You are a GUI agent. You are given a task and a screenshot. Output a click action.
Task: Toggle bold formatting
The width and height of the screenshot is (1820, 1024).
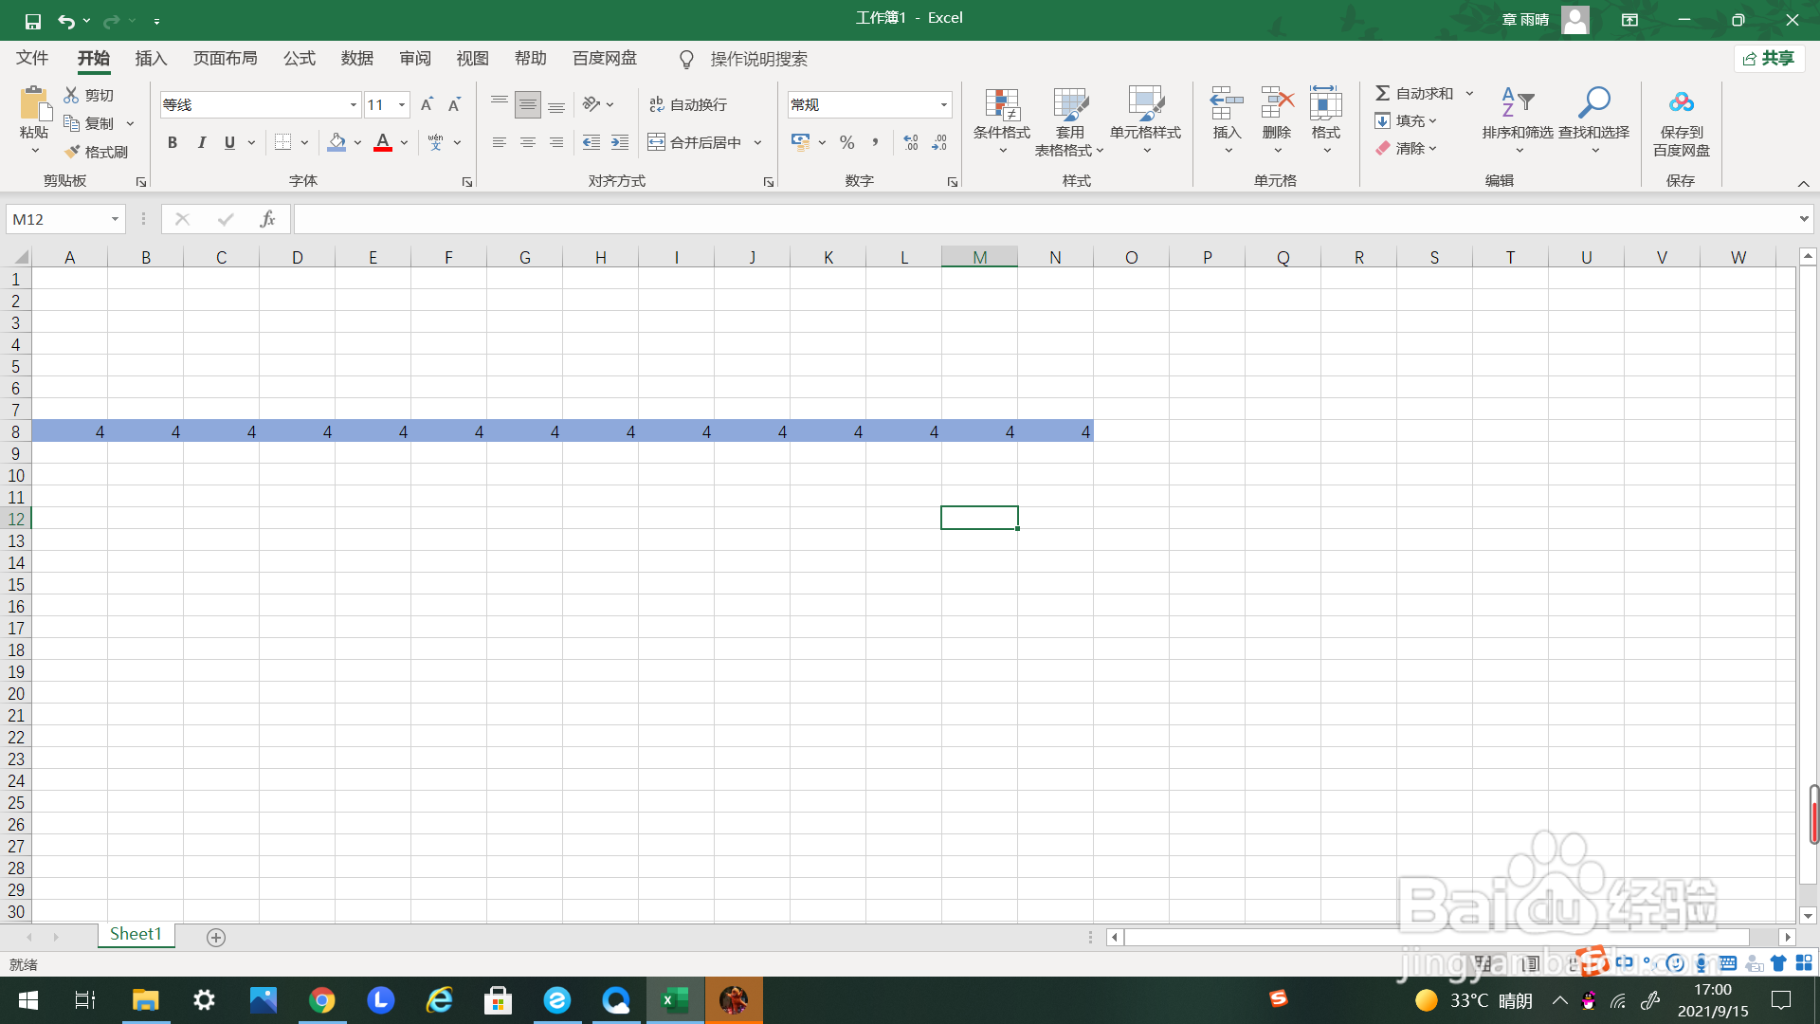coord(172,142)
